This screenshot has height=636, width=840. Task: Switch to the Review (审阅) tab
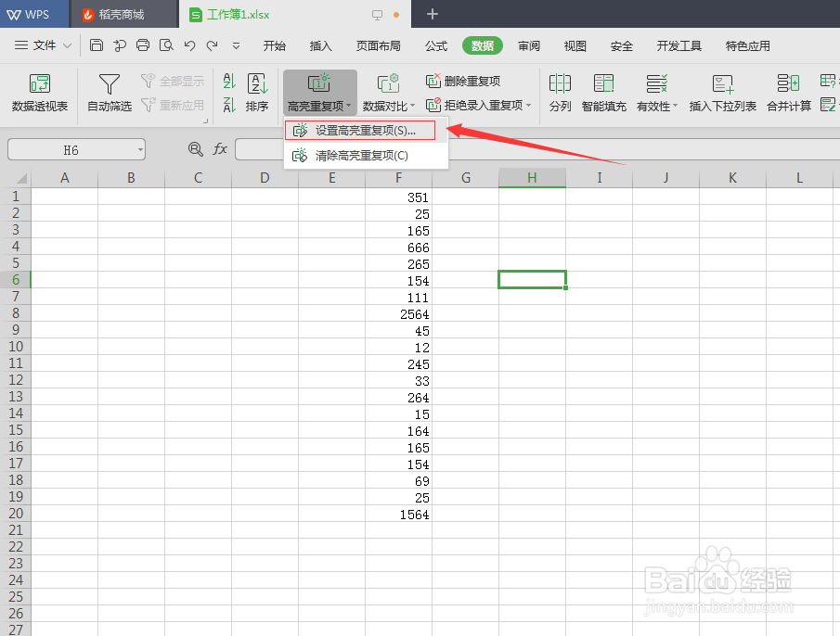(529, 46)
